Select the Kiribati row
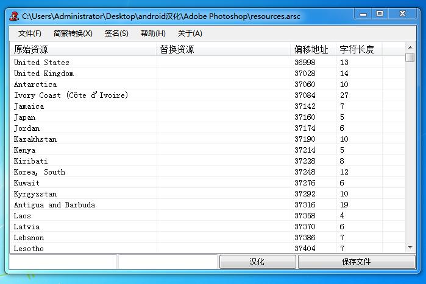Viewport: 426px width, 284px height. tap(207, 161)
